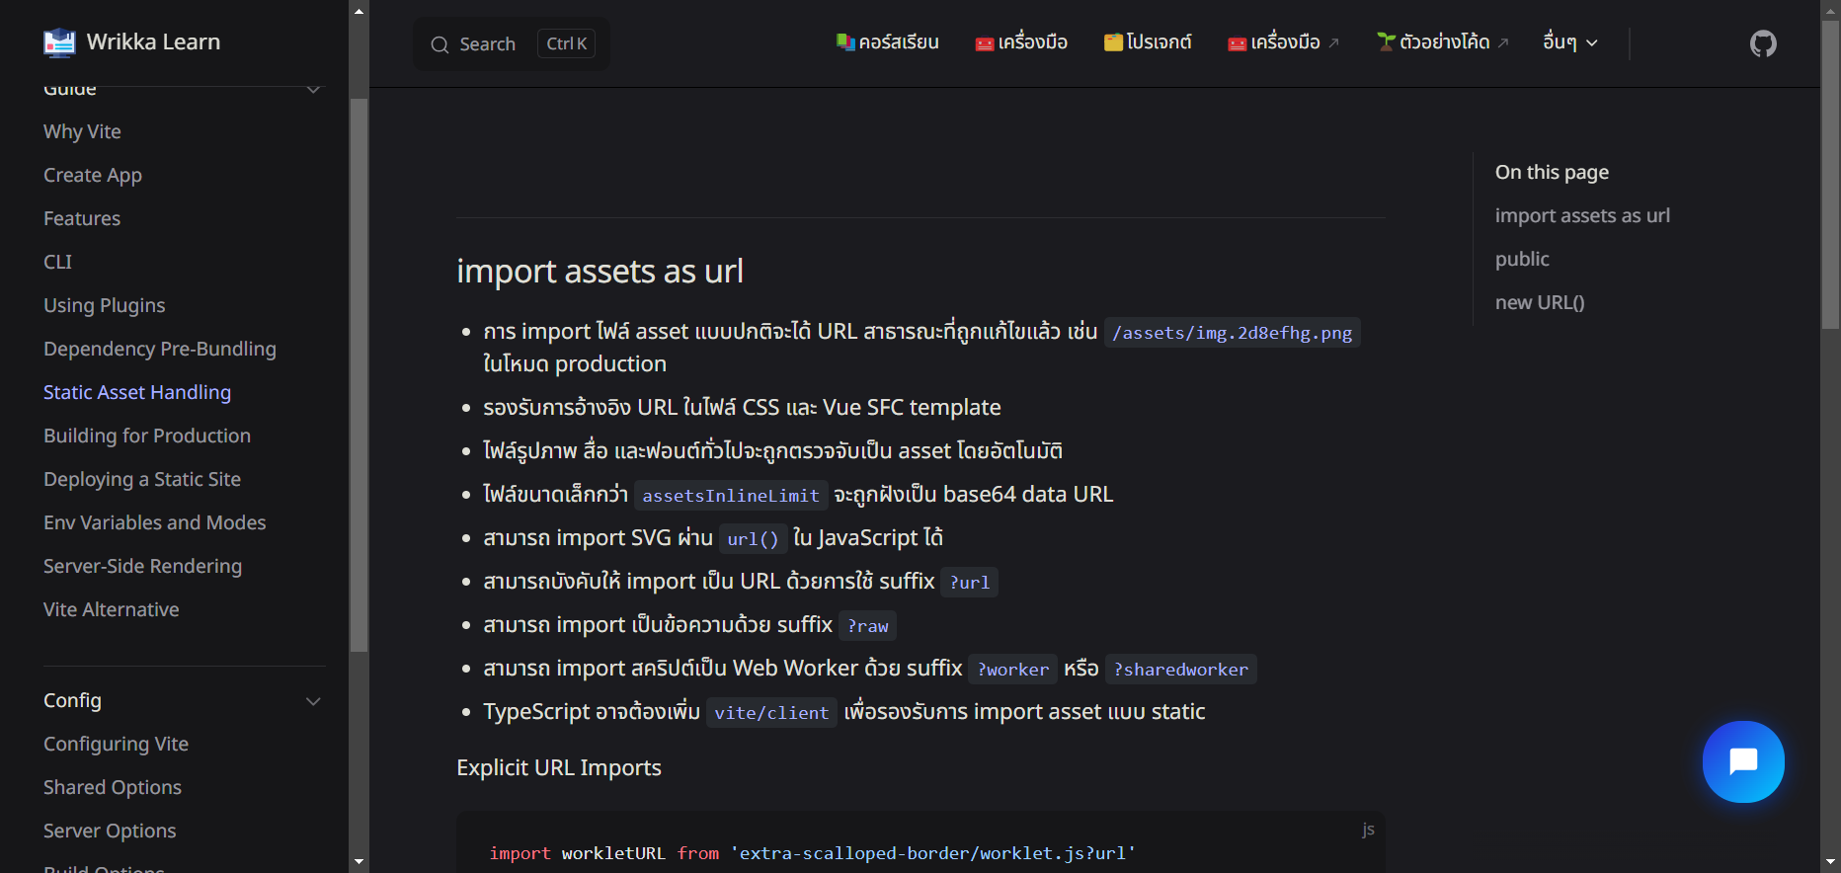Click the first เครื่องมือ toolbox icon
Viewport: 1841px width, 873px height.
984,43
